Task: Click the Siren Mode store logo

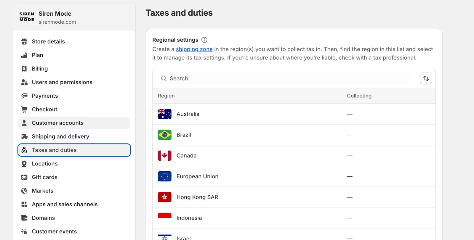Action: click(27, 17)
